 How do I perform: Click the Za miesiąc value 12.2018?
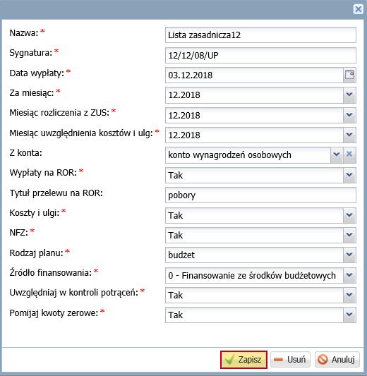[254, 95]
